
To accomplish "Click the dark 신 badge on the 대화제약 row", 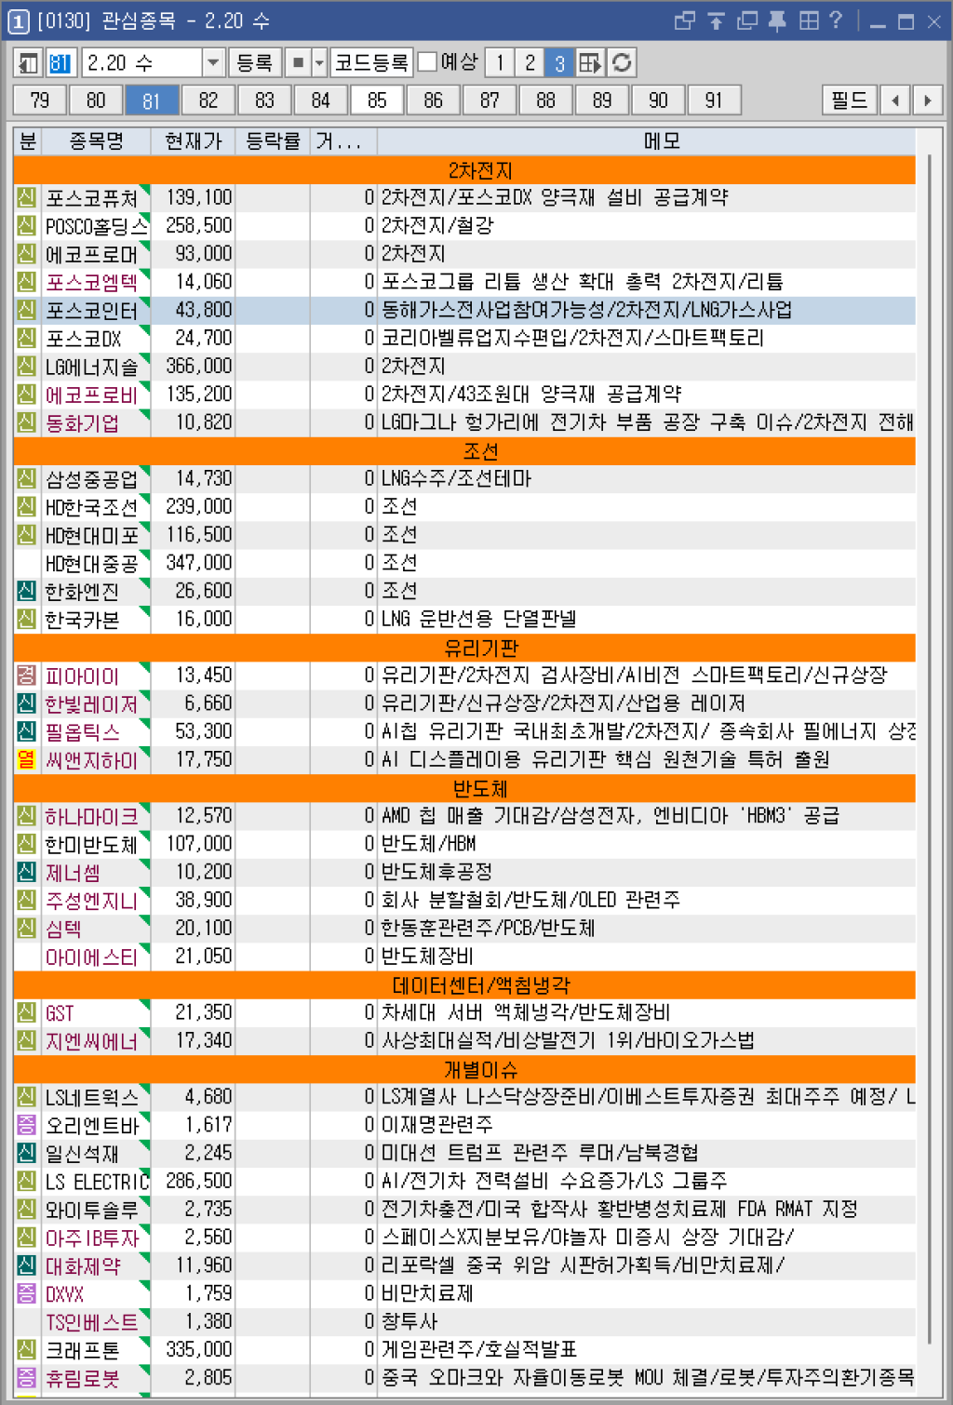I will [x=27, y=1265].
